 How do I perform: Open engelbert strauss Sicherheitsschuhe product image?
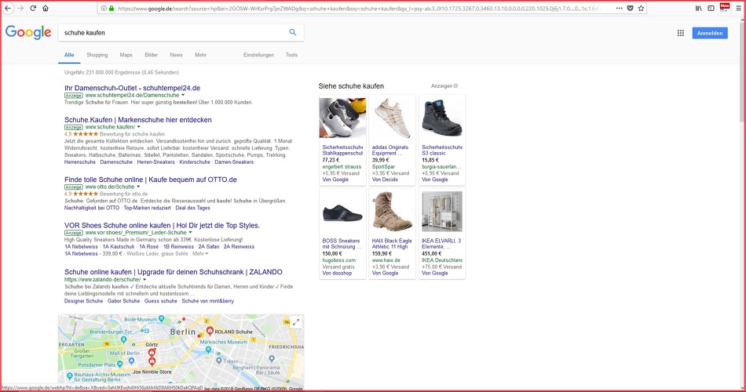coord(342,118)
